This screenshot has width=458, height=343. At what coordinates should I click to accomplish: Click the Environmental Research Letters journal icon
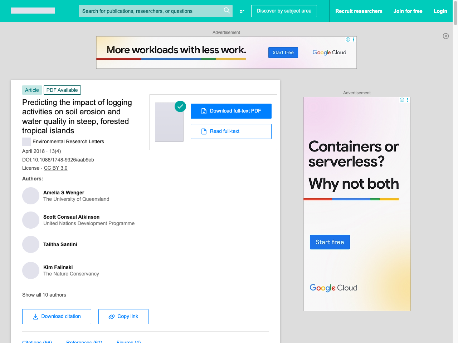(26, 142)
